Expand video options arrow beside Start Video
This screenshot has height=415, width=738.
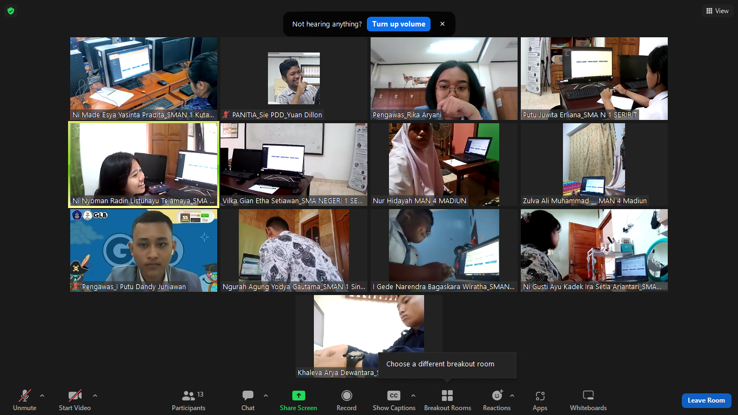(95, 396)
